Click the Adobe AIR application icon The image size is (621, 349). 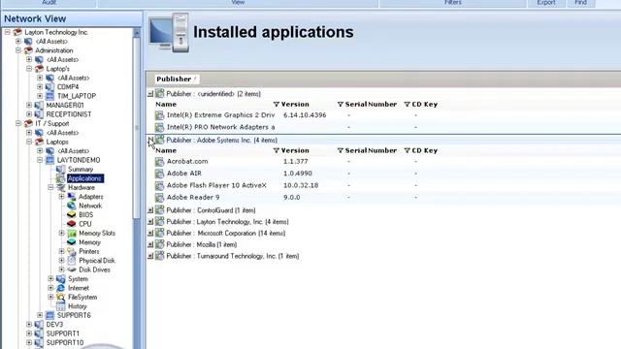(x=159, y=174)
